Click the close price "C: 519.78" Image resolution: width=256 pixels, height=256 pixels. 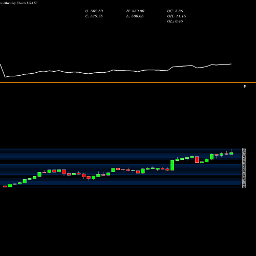tap(94, 16)
